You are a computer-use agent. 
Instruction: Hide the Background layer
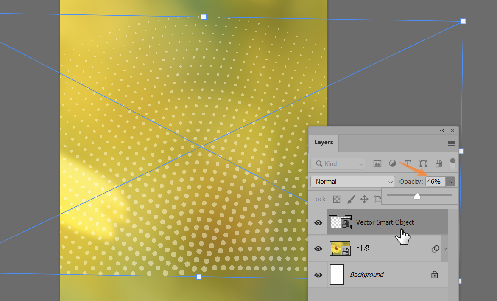click(x=318, y=275)
